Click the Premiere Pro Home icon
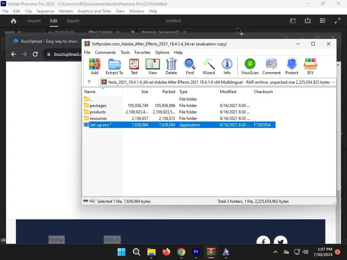Viewport: 347px width, 260px height. coord(14,21)
